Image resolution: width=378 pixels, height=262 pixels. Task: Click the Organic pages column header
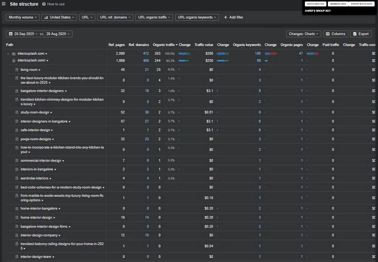[292, 45]
